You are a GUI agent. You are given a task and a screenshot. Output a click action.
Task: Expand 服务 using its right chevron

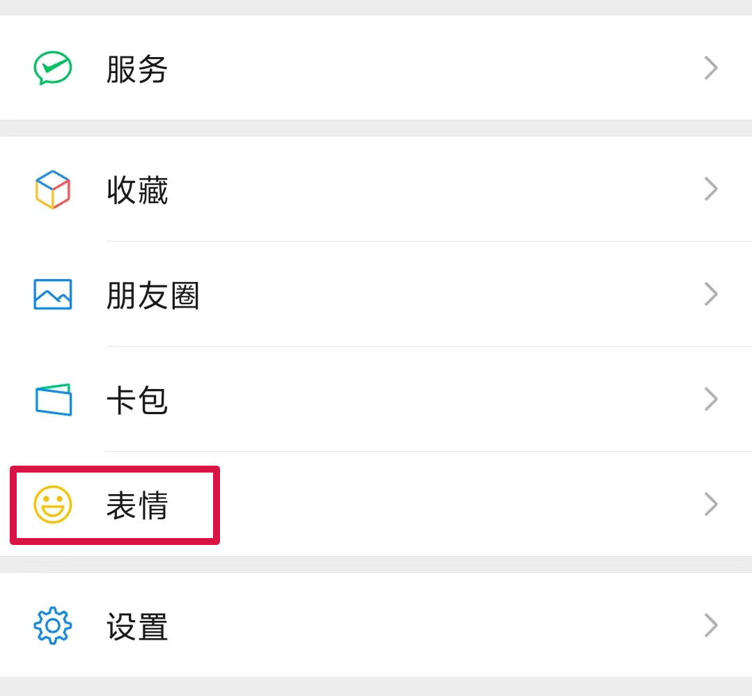click(711, 68)
